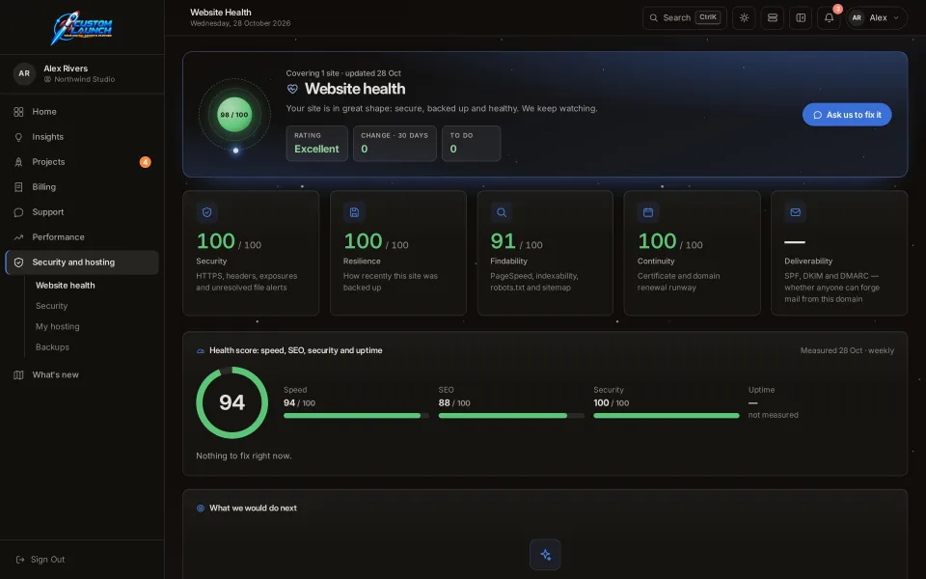Click the Sign Out arrow icon
This screenshot has width=926, height=579.
click(20, 560)
